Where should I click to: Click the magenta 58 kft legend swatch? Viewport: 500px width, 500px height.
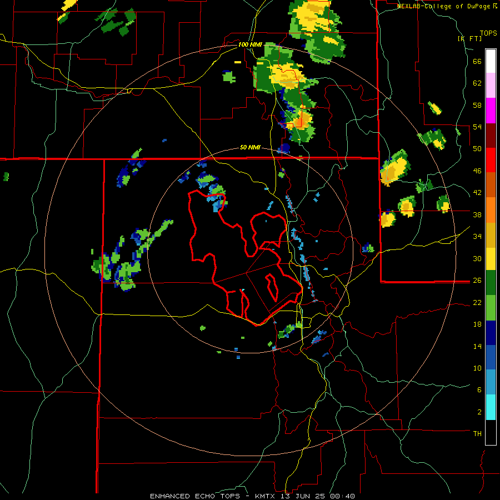pyautogui.click(x=491, y=110)
